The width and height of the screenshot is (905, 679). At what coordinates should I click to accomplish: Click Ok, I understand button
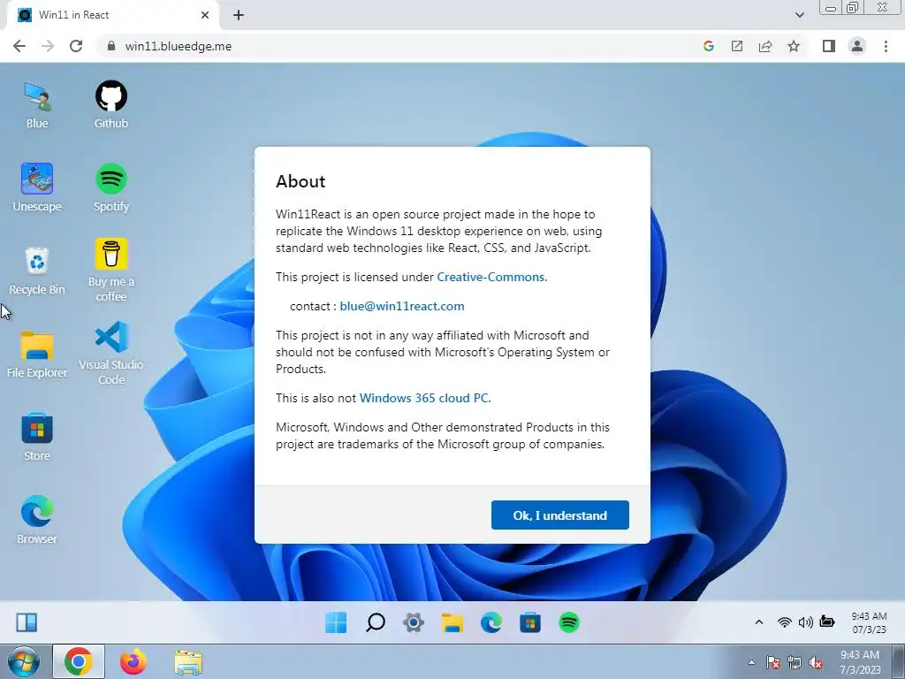click(559, 515)
